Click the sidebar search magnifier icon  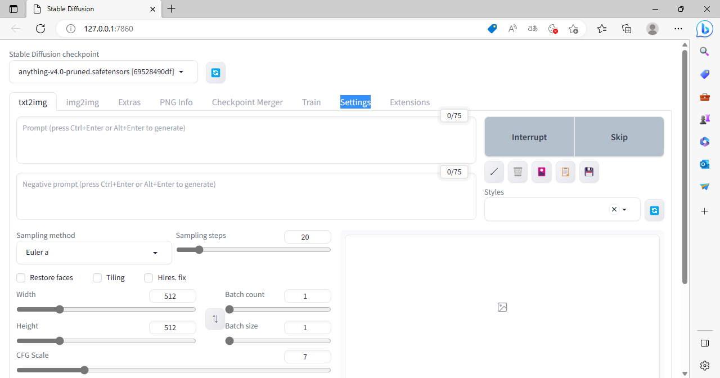(x=705, y=52)
